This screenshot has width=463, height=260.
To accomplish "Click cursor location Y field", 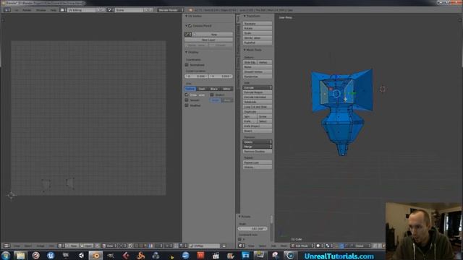I will tap(221, 76).
